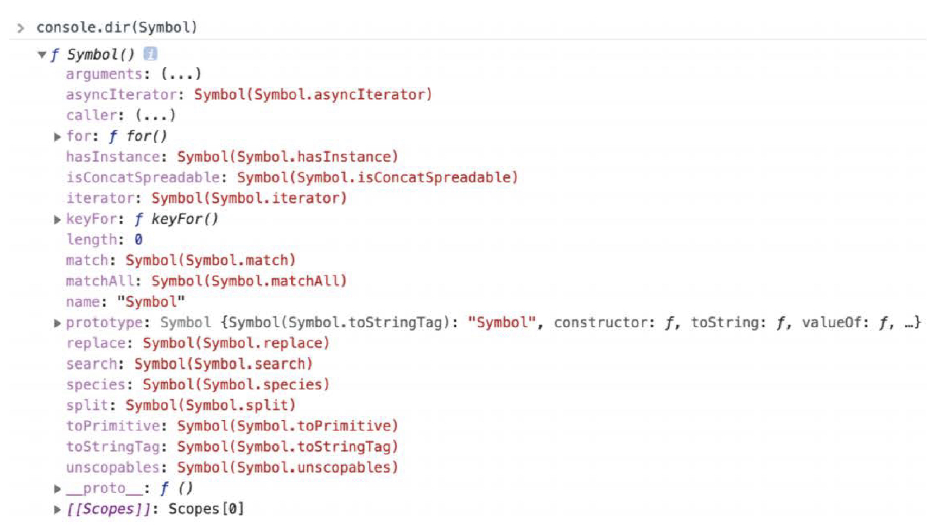Click the info icon next to Symbol()
Image resolution: width=927 pixels, height=527 pixels.
click(x=150, y=54)
